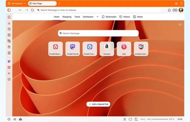Open Start Page settings gear
190x122 pixels.
(180, 25)
